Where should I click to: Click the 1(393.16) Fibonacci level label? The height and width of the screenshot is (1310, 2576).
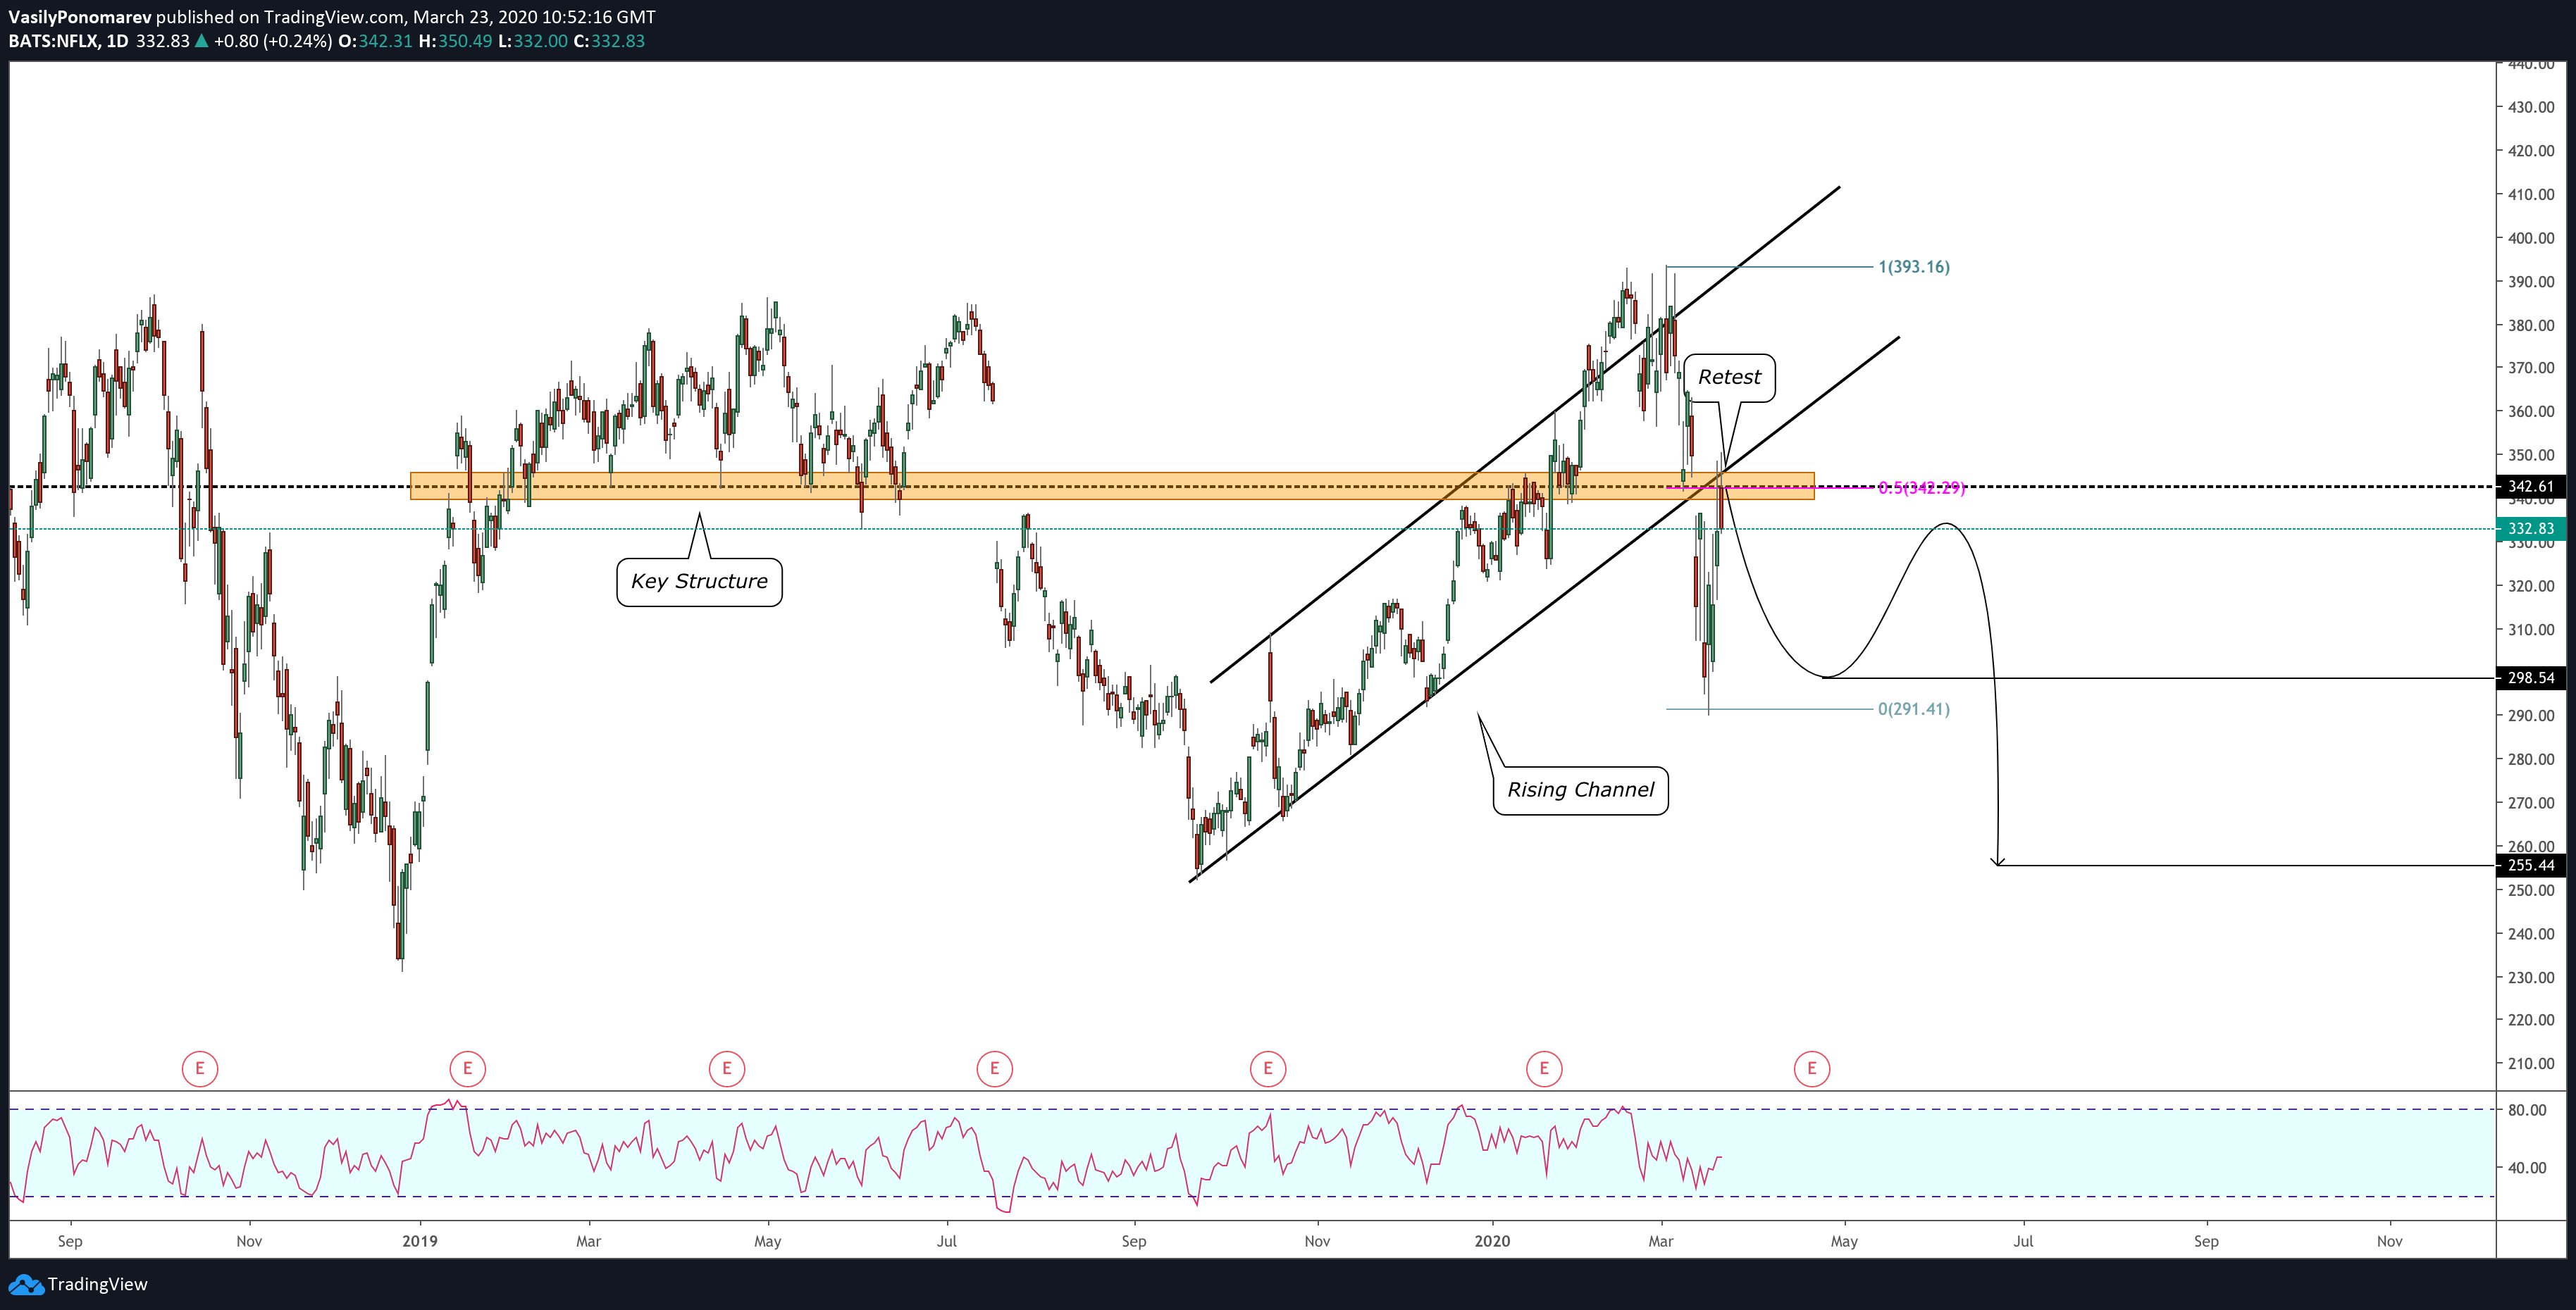pos(1914,267)
